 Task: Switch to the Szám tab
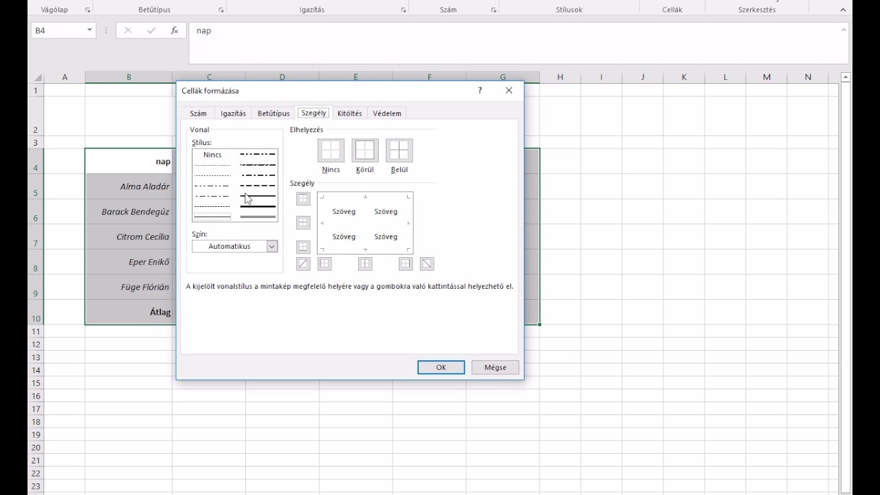click(x=198, y=113)
